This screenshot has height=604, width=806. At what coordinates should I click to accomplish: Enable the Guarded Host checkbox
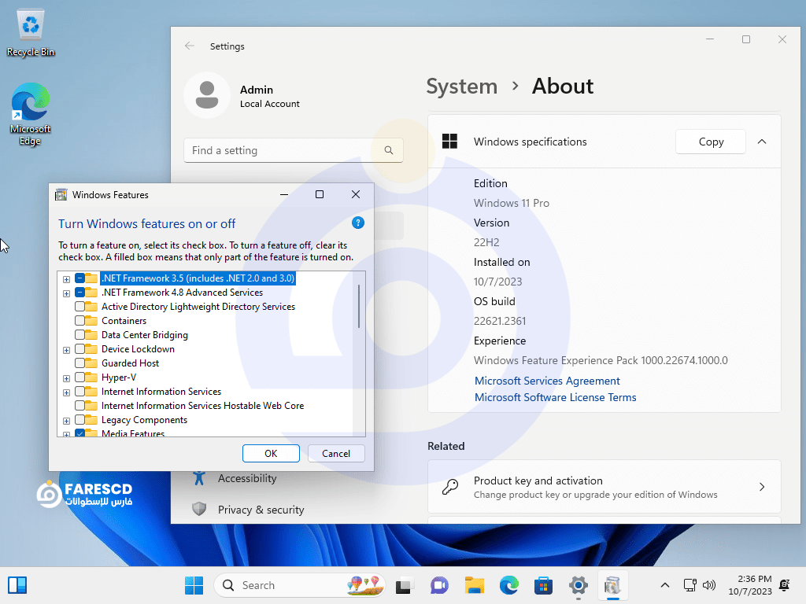point(79,363)
